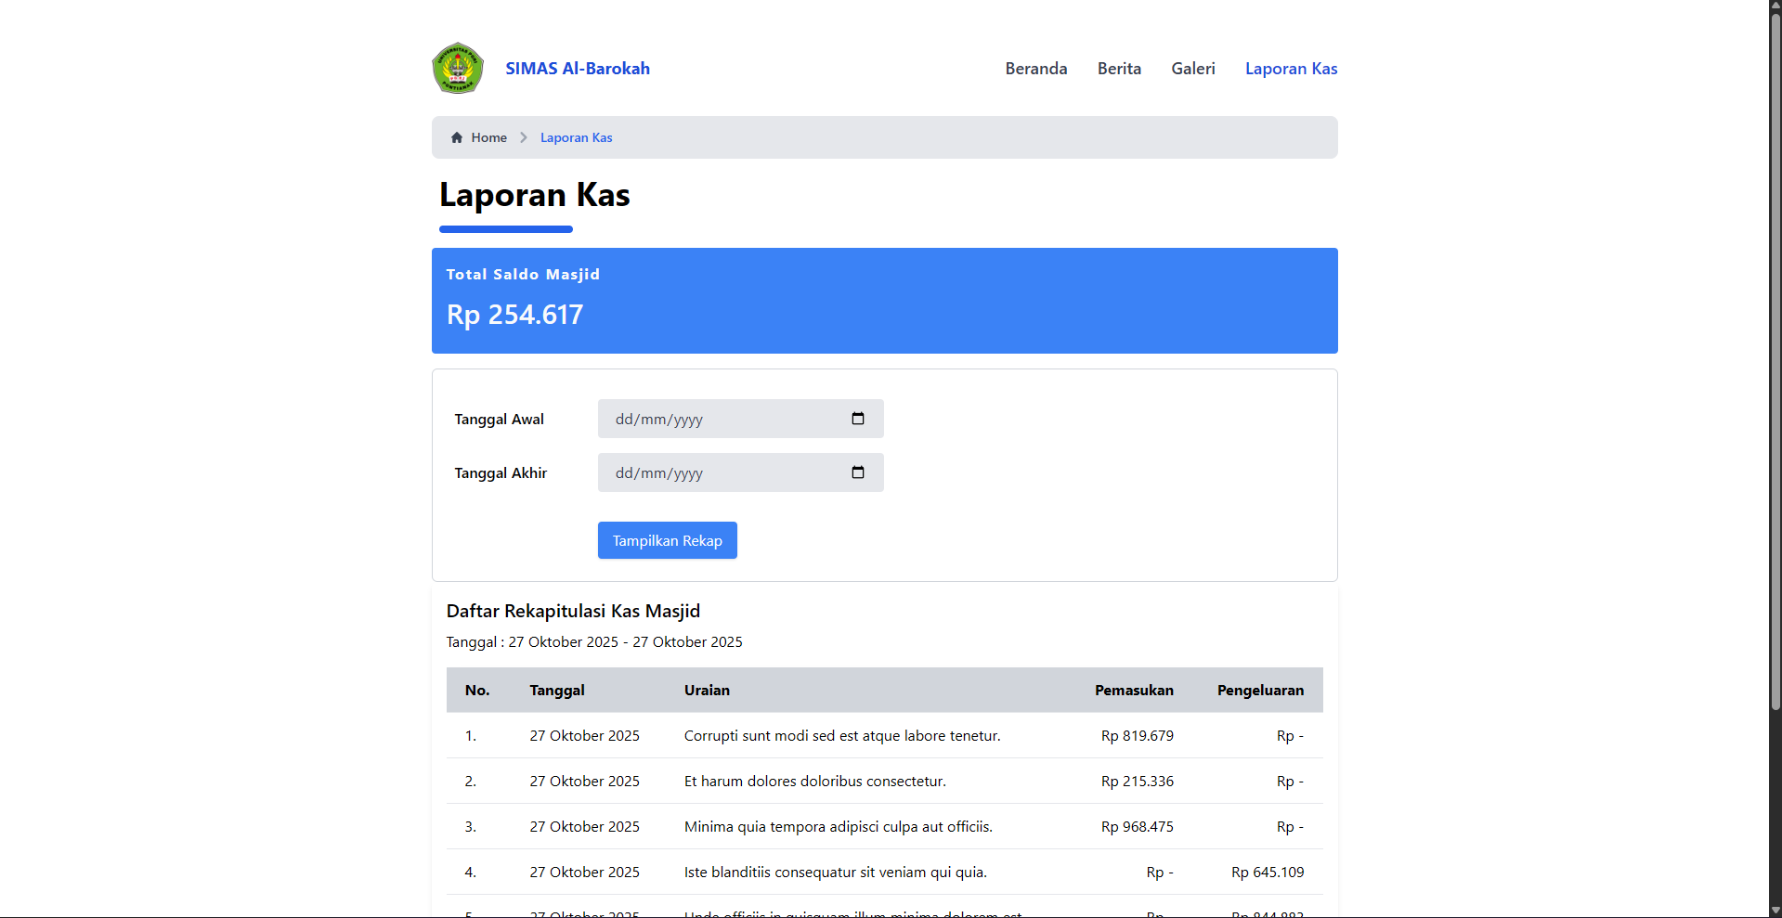Go to the Berita page
1782x918 pixels.
click(1118, 69)
